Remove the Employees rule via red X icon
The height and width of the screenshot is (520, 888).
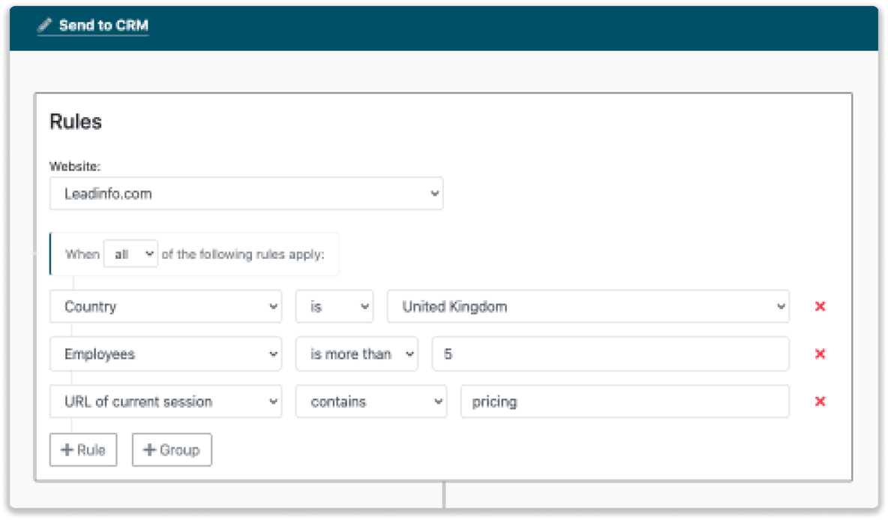820,353
